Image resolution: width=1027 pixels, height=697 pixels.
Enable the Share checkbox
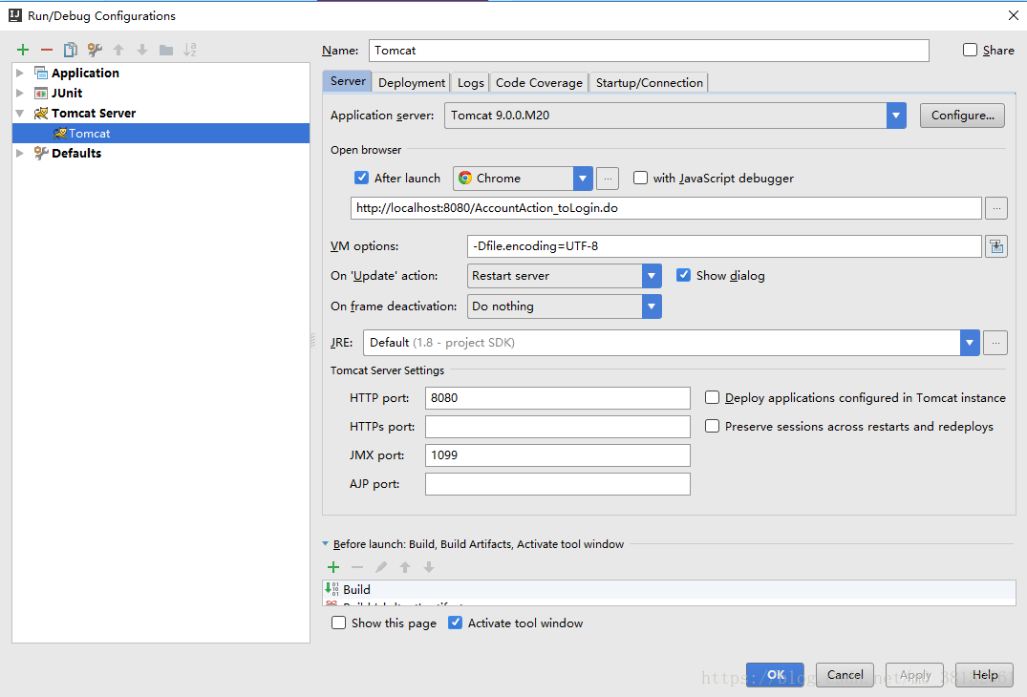[x=968, y=50]
